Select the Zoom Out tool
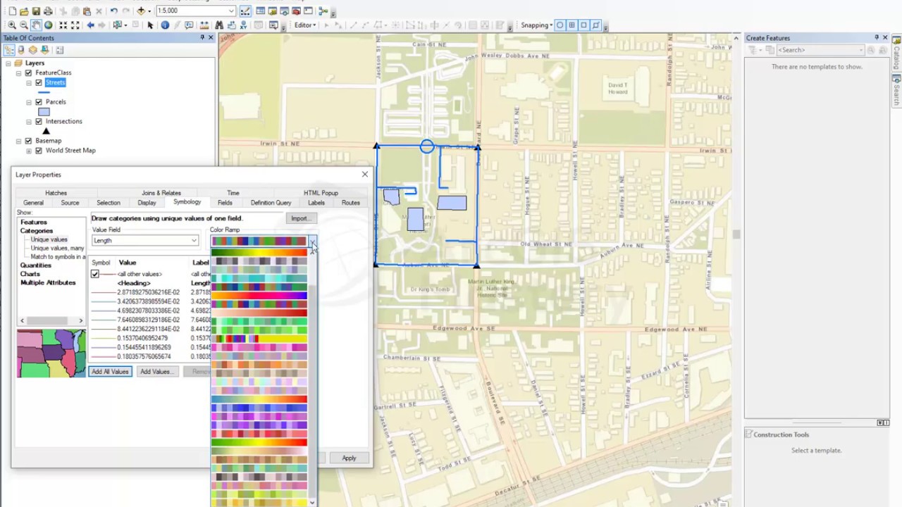The image size is (902, 507). [24, 25]
